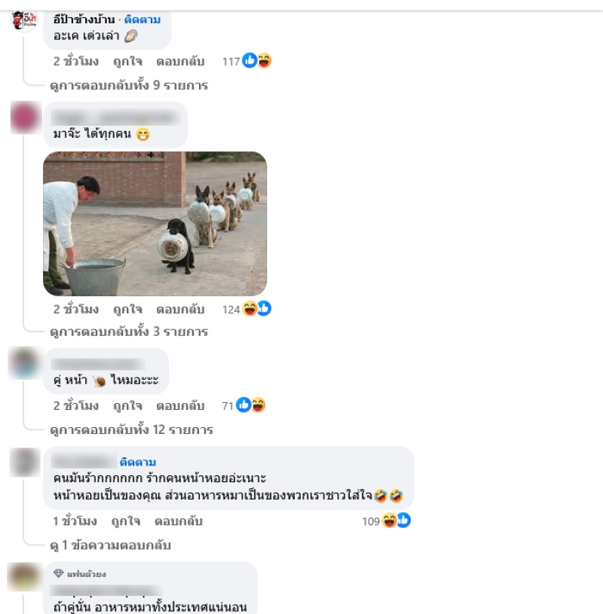Screen dimensions: 603x614
Task: Click ติดตาม beside the blurred commenter name
Action: [137, 462]
